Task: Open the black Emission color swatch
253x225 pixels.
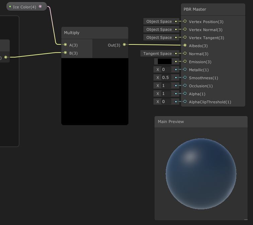Action: click(165, 62)
